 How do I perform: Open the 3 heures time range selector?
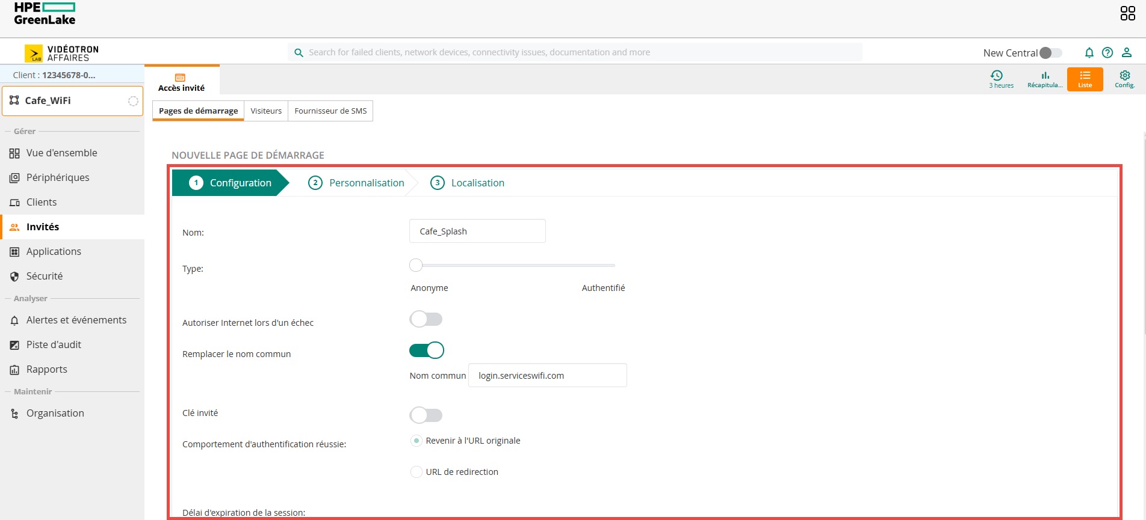pyautogui.click(x=1001, y=79)
